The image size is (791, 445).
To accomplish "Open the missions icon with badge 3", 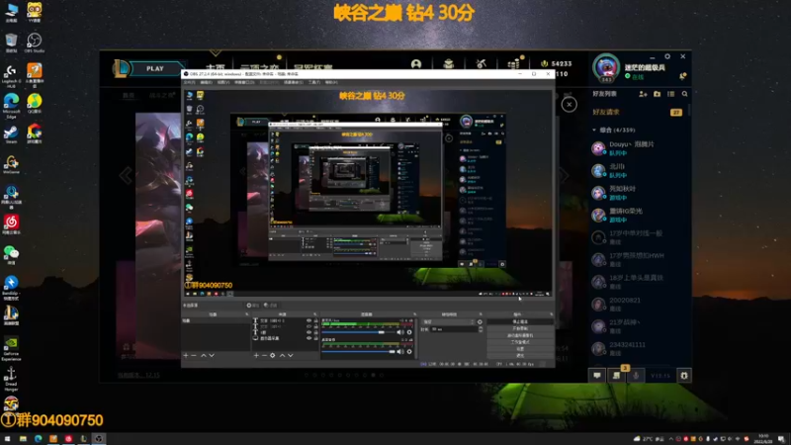I will [x=616, y=376].
